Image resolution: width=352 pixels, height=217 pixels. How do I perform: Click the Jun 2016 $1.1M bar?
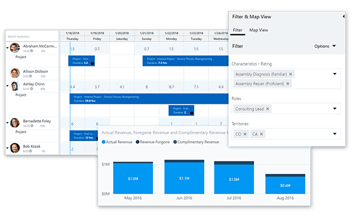184,177
